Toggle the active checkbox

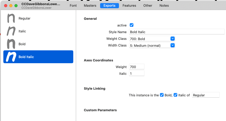pyautogui.click(x=132, y=25)
